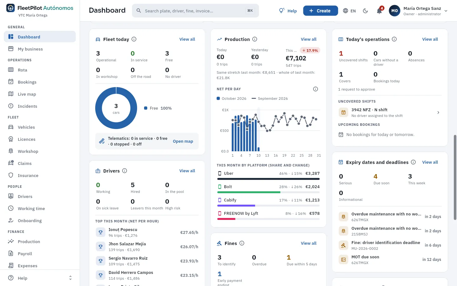Click the Create button
457x286 pixels.
pyautogui.click(x=320, y=11)
